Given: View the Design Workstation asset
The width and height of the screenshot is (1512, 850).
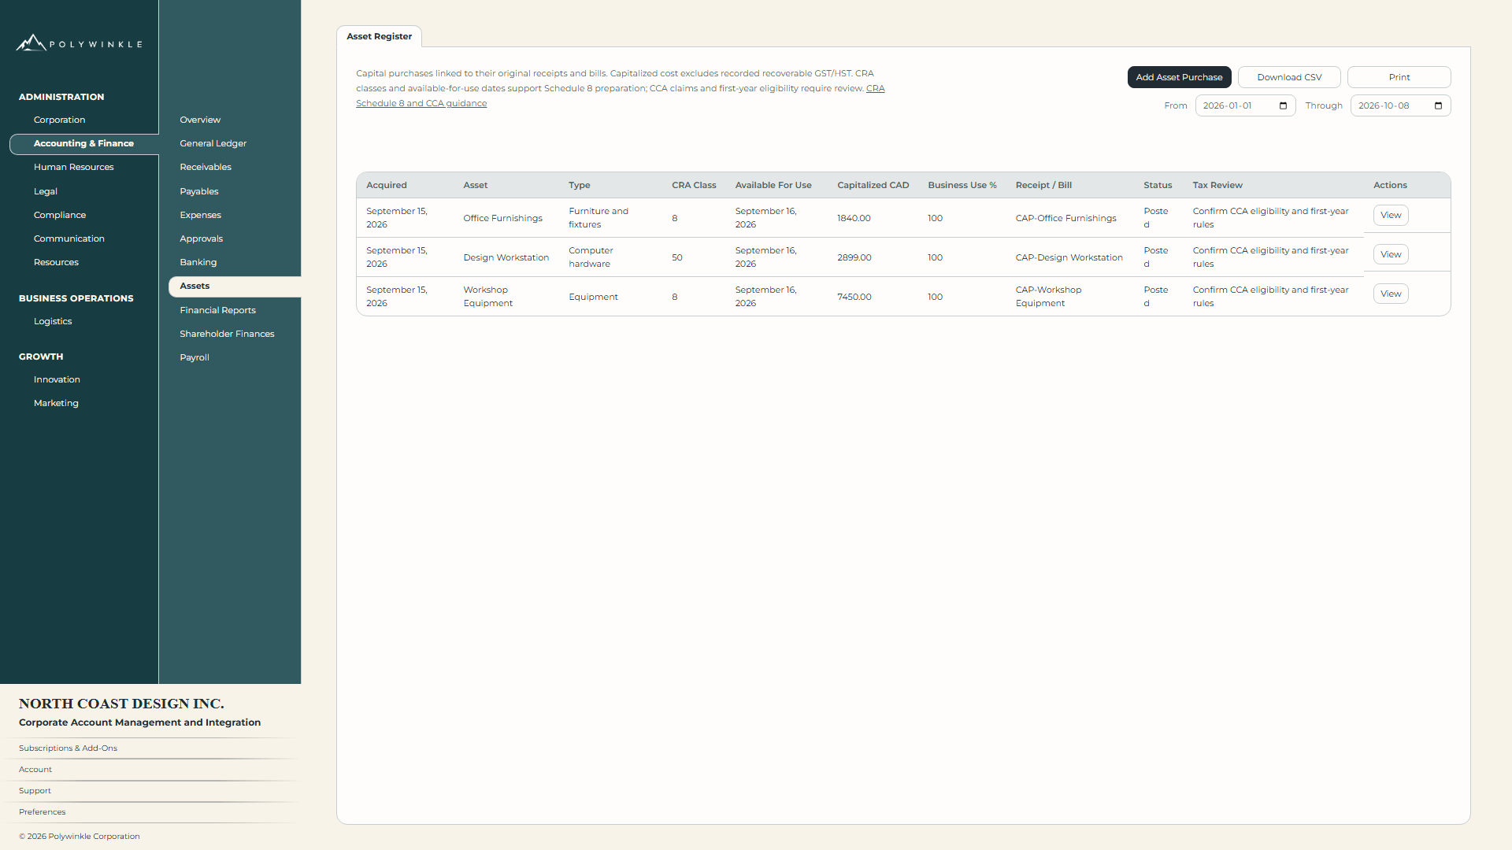Looking at the screenshot, I should (x=1391, y=254).
